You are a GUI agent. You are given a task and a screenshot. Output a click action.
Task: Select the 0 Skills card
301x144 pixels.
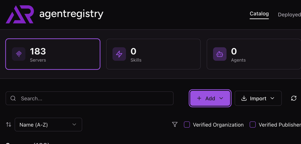pos(153,54)
